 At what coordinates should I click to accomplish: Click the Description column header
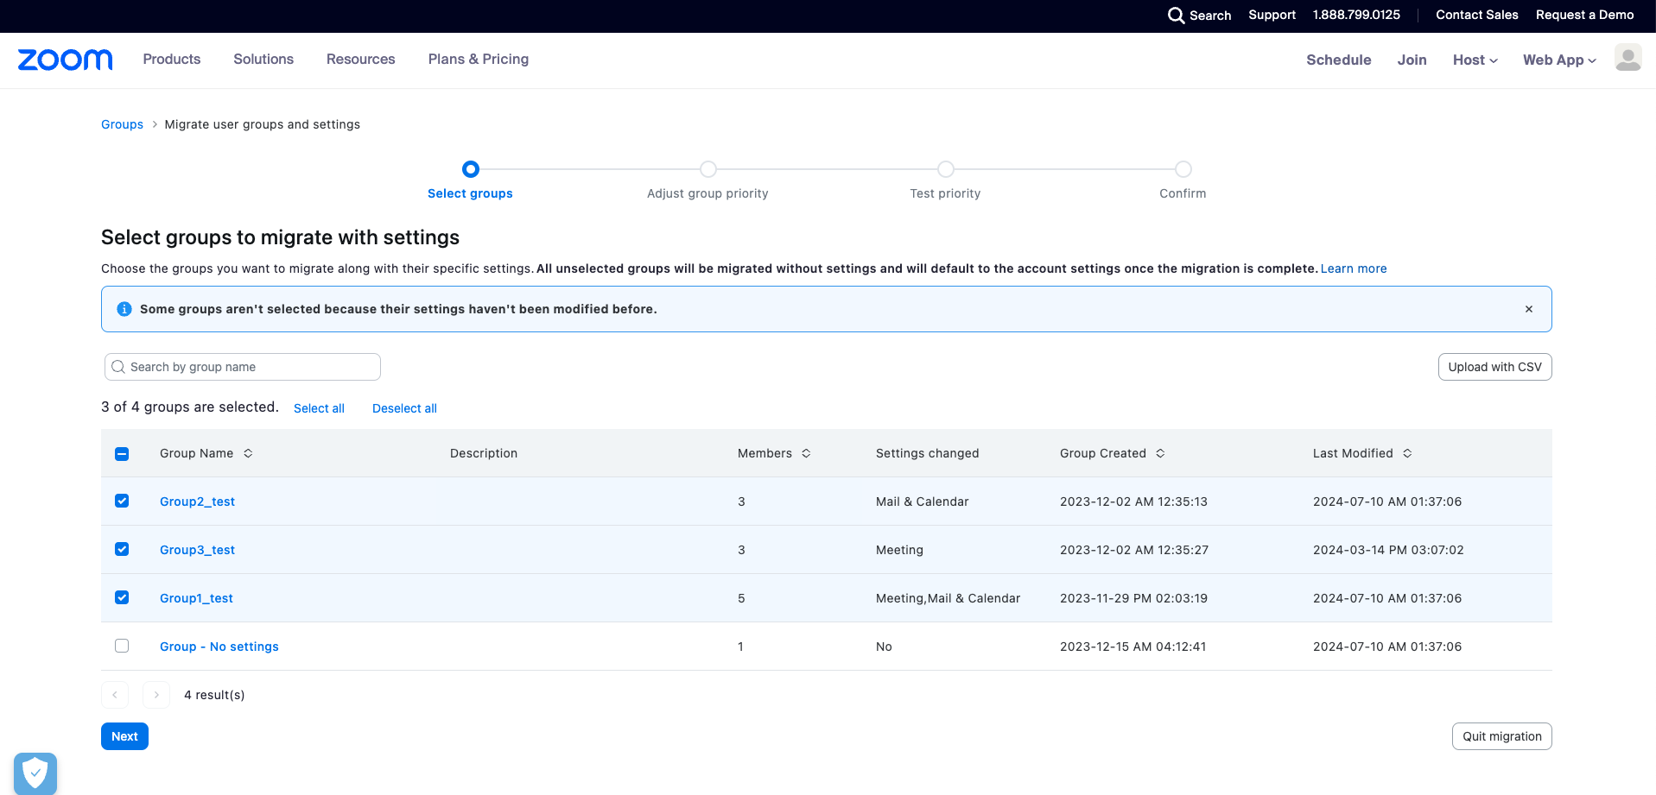click(x=484, y=453)
